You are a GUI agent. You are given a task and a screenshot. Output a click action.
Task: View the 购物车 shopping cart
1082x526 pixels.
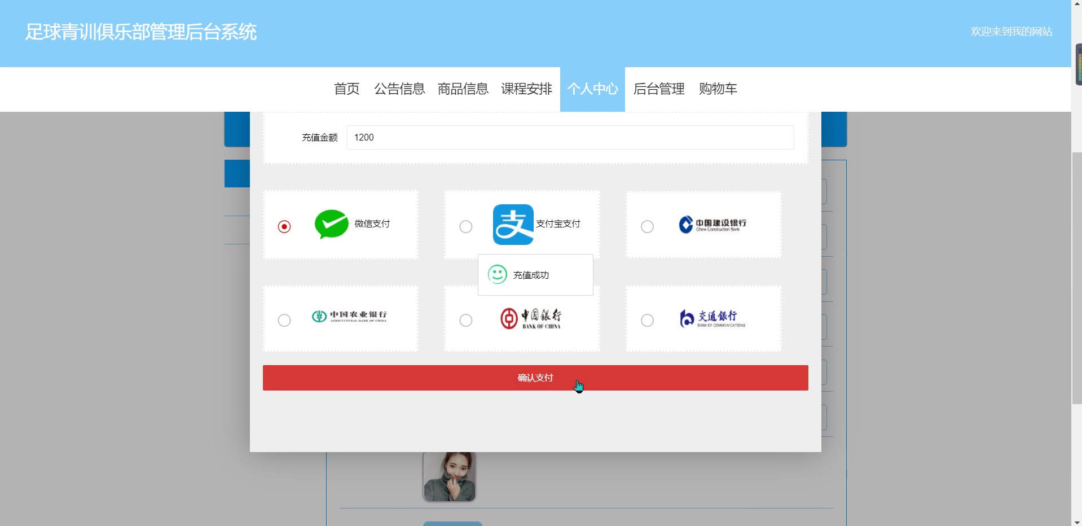pyautogui.click(x=718, y=89)
